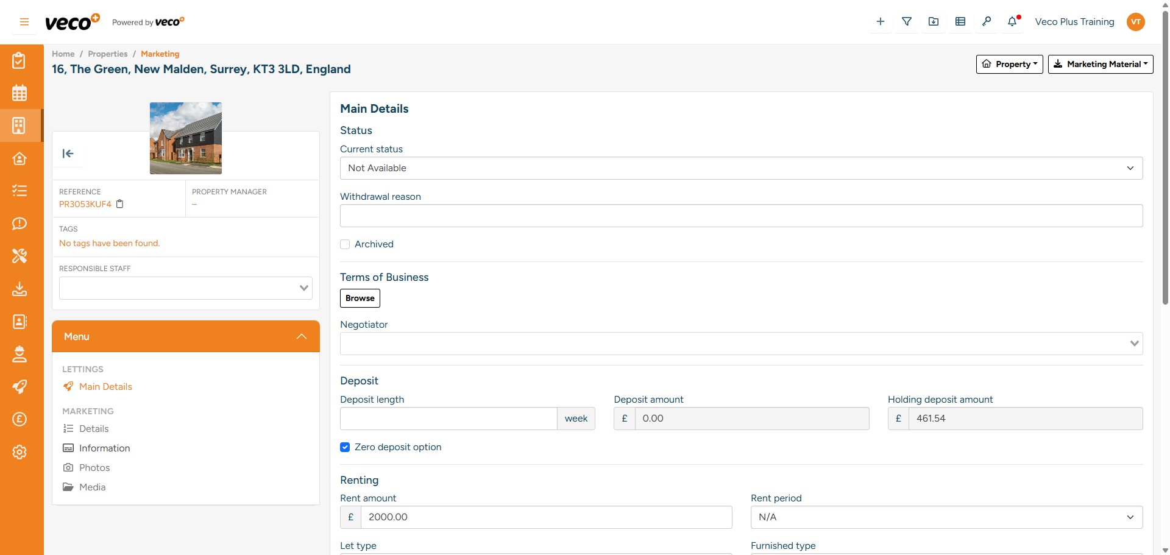1170x555 pixels.
Task: Click the £ finance icon in sidebar
Action: pos(20,419)
